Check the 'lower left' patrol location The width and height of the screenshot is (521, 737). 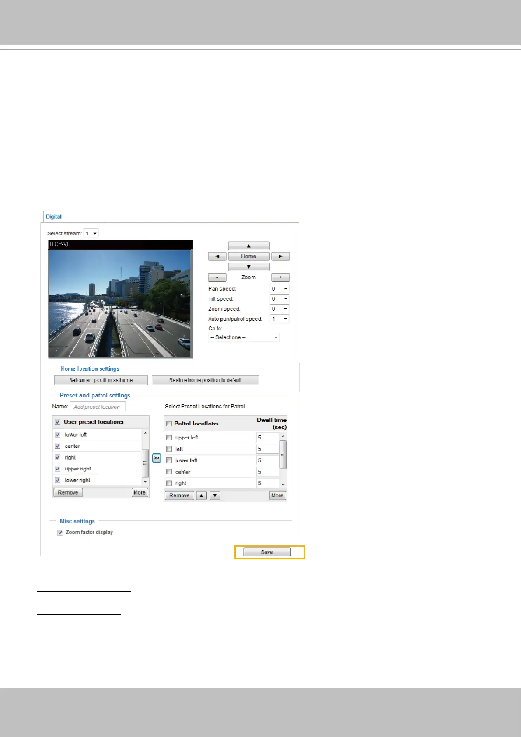pyautogui.click(x=169, y=460)
